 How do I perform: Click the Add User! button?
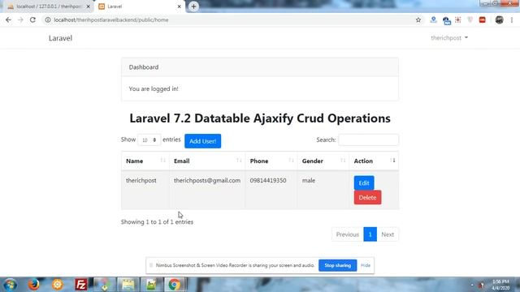[202, 141]
